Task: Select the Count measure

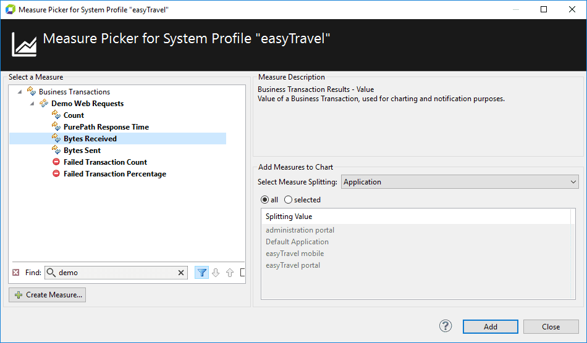Action: pos(74,115)
